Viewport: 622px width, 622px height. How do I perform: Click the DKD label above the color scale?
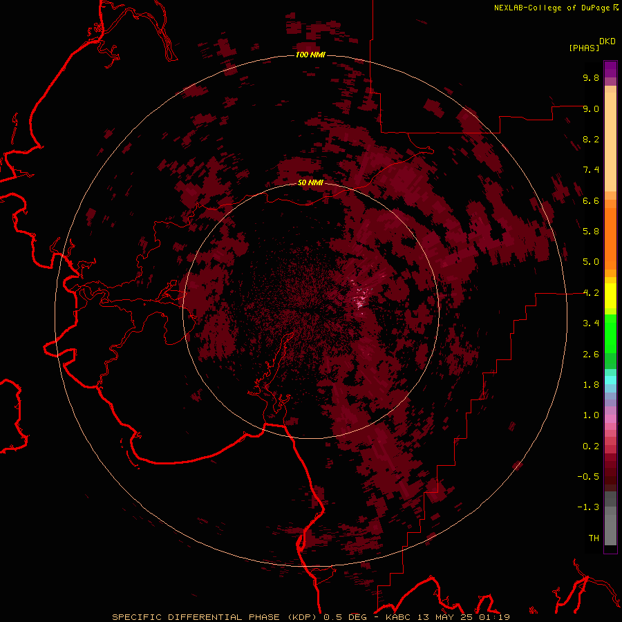pyautogui.click(x=607, y=41)
